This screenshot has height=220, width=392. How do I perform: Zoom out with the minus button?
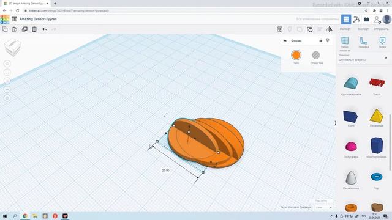(7, 89)
